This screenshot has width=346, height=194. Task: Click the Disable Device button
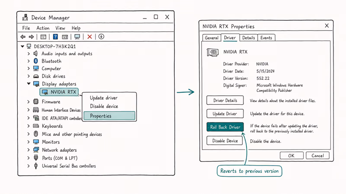tap(224, 141)
